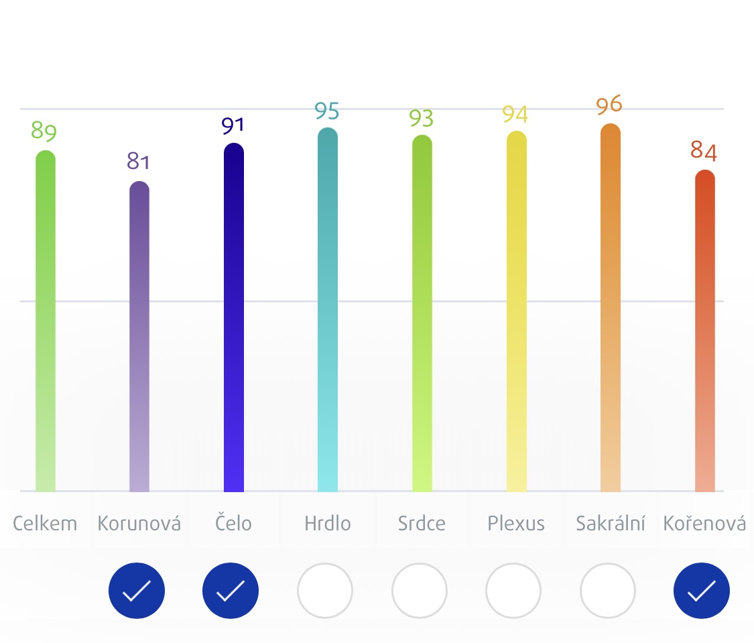This screenshot has height=643, width=754.
Task: Select the yellow Plexus bar
Action: tap(517, 312)
